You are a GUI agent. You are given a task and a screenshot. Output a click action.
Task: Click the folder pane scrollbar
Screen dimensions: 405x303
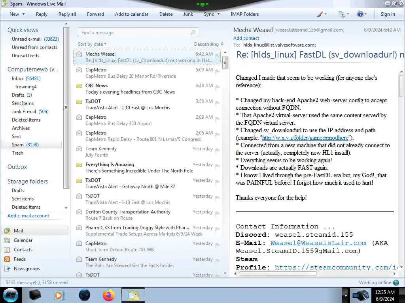[66, 107]
